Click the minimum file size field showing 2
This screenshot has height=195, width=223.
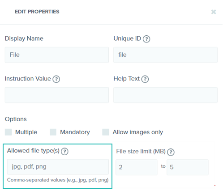pos(137,167)
